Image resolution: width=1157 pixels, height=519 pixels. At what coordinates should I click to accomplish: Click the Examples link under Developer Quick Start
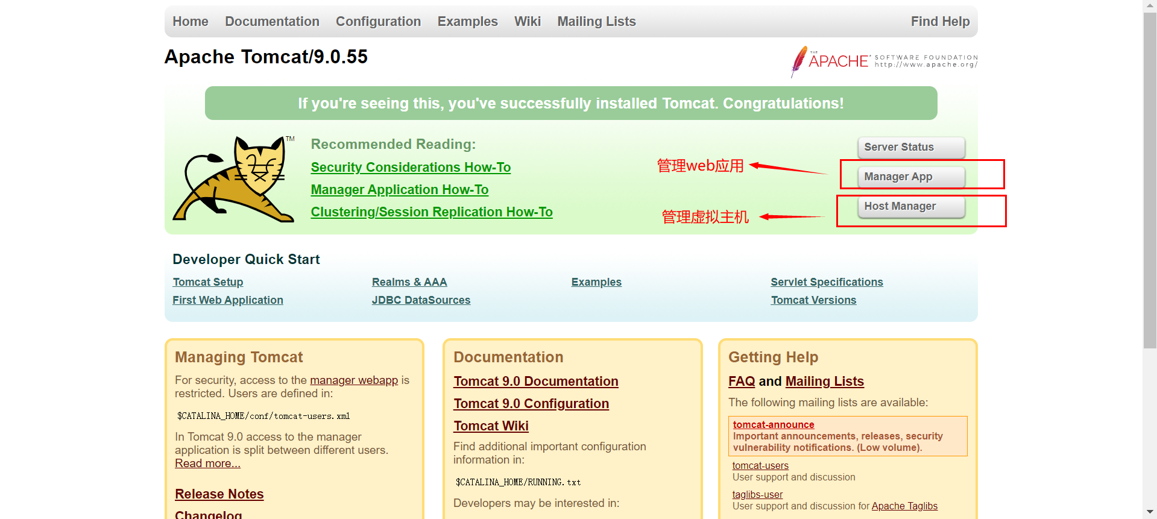tap(596, 282)
